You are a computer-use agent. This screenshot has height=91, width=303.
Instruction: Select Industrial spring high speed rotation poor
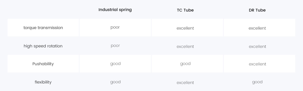coord(115,46)
